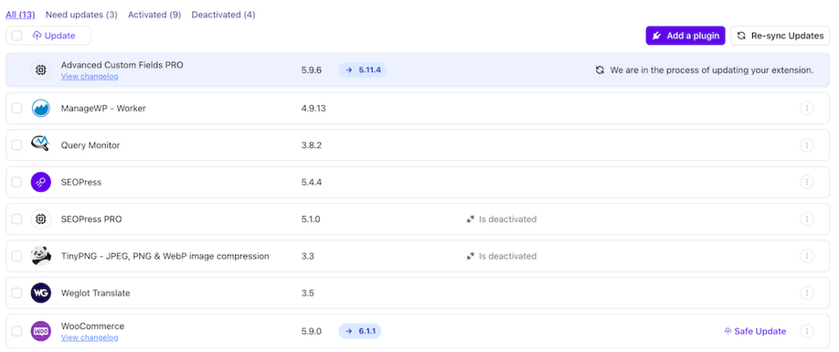Click the Advanced Custom Fields PRO plugin name

click(x=122, y=65)
